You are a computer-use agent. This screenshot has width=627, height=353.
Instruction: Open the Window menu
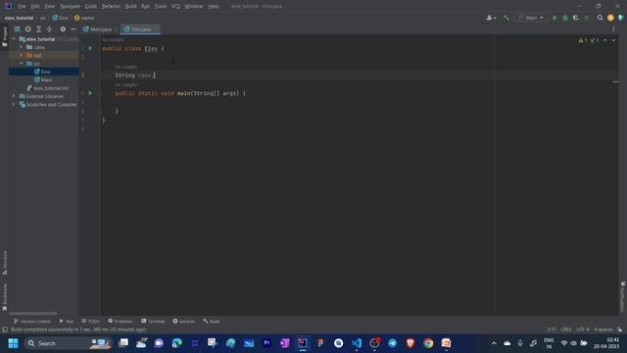[194, 6]
